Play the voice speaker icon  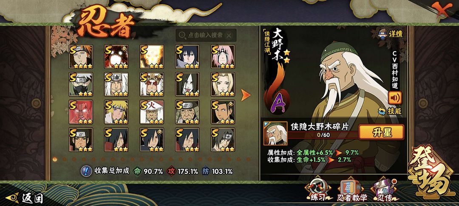[394, 97]
